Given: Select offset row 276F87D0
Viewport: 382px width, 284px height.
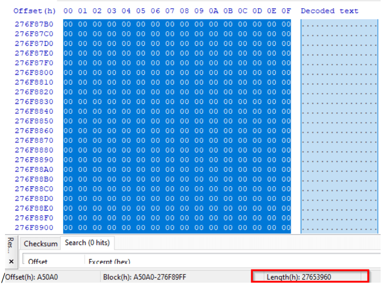Looking at the screenshot, I should [34, 44].
